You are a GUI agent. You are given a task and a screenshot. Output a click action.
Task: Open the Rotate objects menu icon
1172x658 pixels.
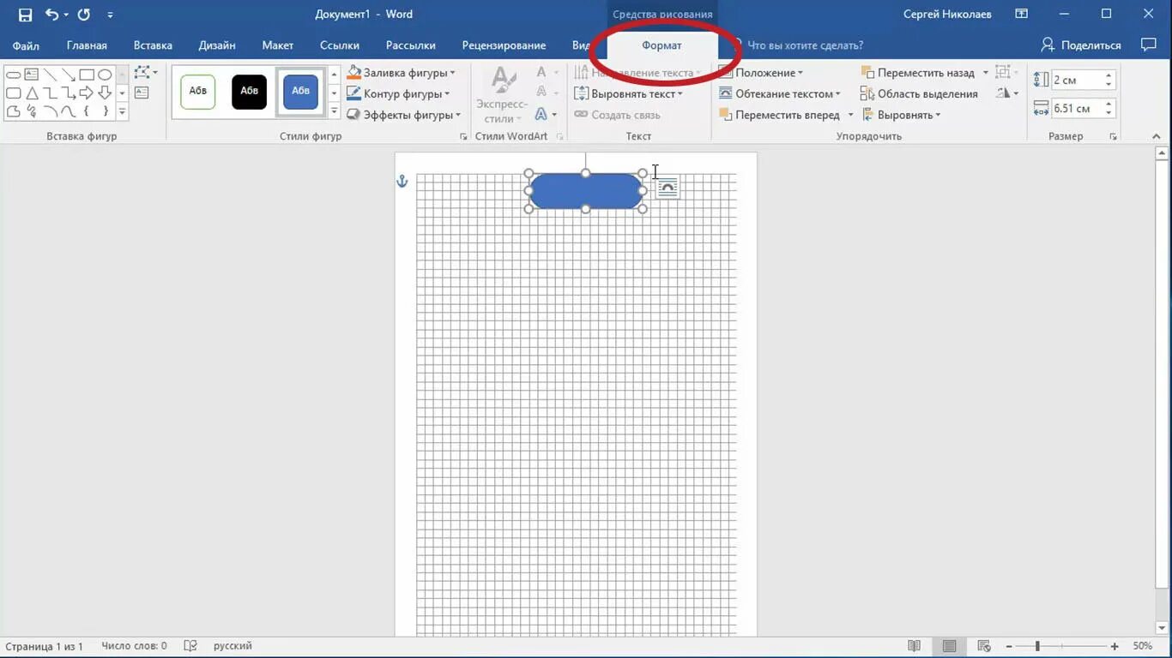[1006, 93]
